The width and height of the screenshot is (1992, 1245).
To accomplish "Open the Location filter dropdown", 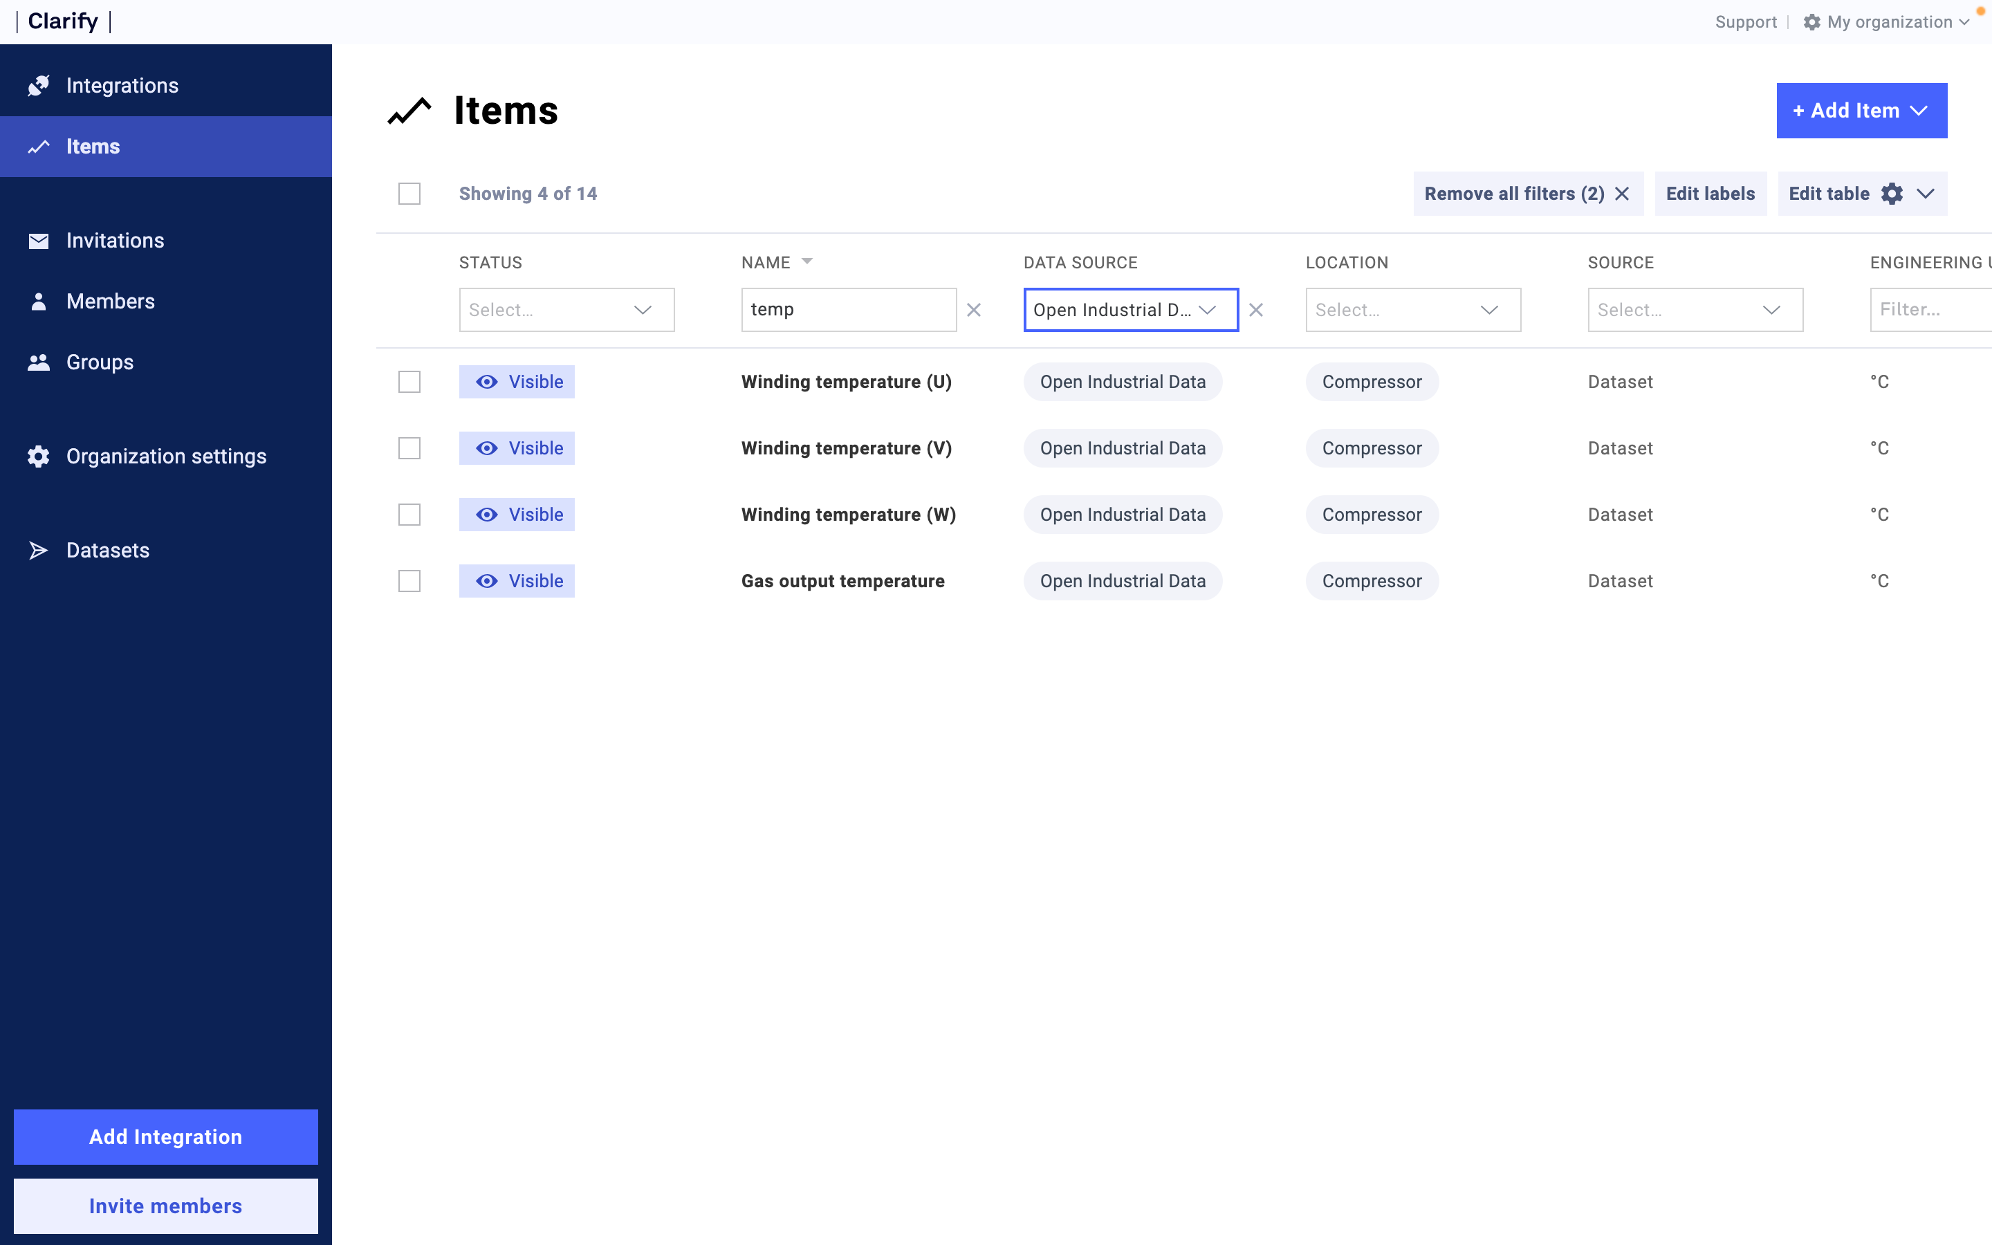I will (x=1412, y=310).
